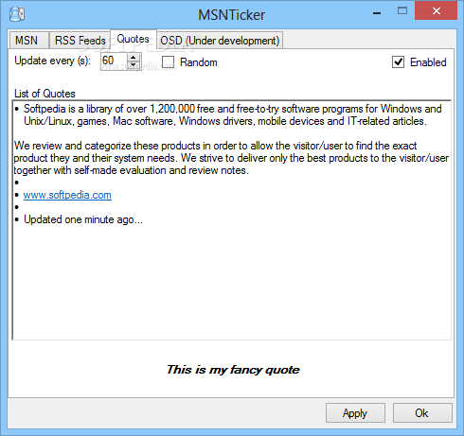This screenshot has width=464, height=436.
Task: Open the OSD (Under development) tab
Action: (x=220, y=41)
